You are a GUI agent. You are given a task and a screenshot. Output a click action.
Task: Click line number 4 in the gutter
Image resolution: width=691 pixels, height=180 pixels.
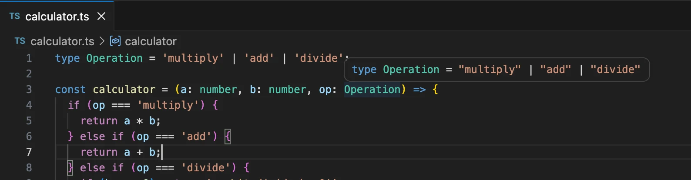click(x=29, y=105)
